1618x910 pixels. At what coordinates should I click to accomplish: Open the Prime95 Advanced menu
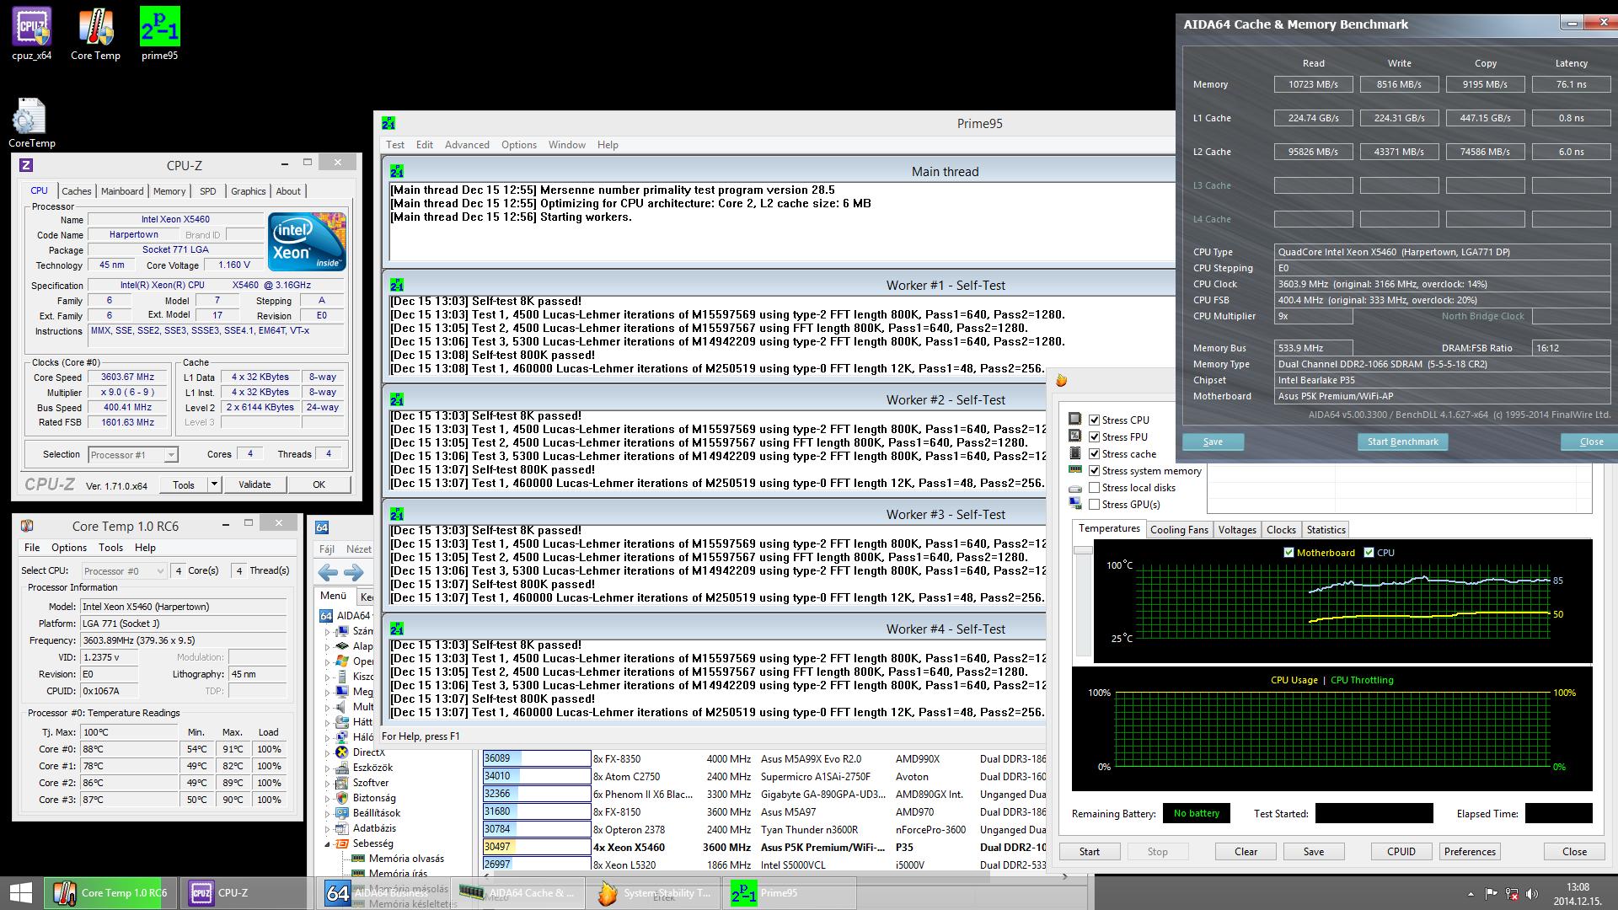pos(467,145)
